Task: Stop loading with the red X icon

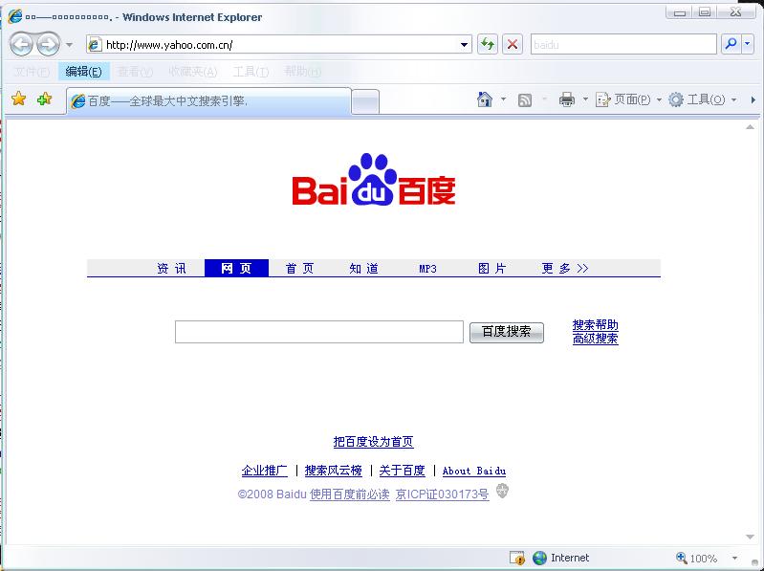Action: click(x=513, y=45)
